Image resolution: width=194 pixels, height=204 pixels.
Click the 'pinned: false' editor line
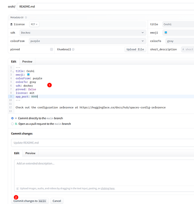click(x=26, y=89)
